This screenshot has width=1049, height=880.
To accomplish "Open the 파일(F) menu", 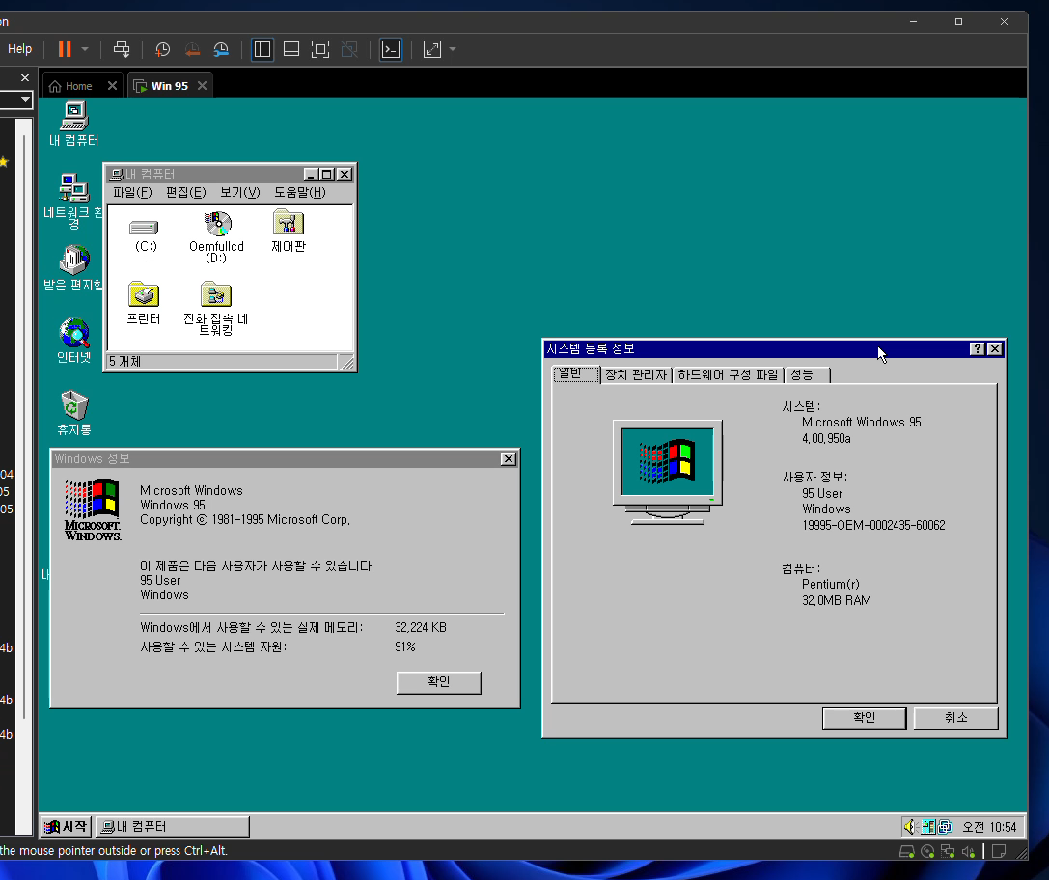I will [x=132, y=193].
